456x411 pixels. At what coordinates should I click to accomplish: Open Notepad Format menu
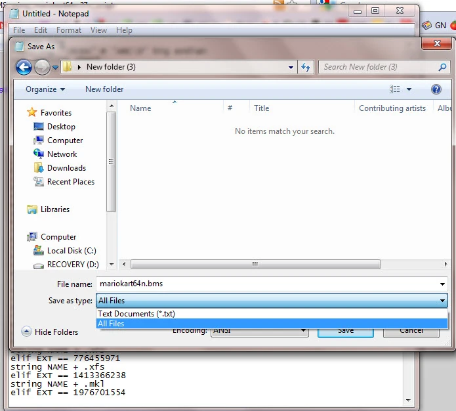(69, 30)
